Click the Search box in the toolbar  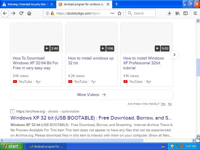140,13
